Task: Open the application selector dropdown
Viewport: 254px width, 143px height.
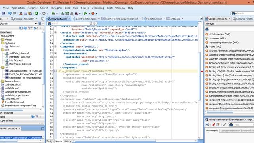Action: [36, 24]
